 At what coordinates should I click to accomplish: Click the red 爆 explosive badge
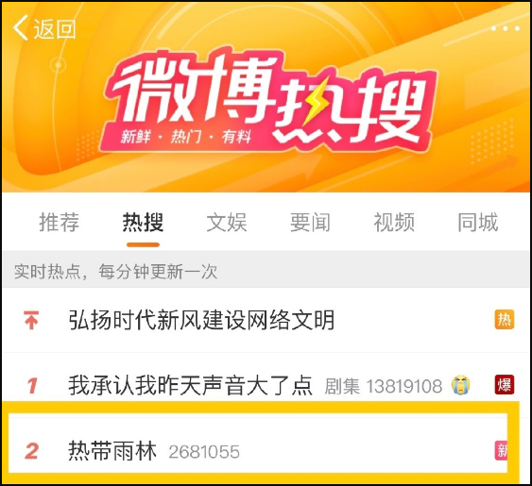pos(505,385)
